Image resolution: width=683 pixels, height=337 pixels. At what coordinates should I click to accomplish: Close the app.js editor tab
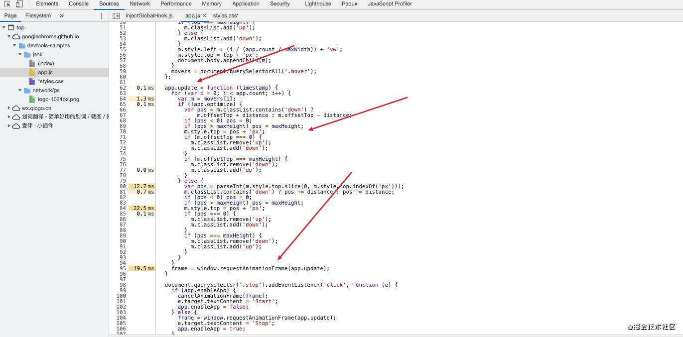(204, 16)
